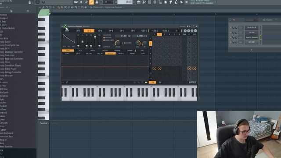Screen dimensions: 281x158
Task: Open the envelope options arrow at Sytrus bottom-left
Action: tap(63, 83)
